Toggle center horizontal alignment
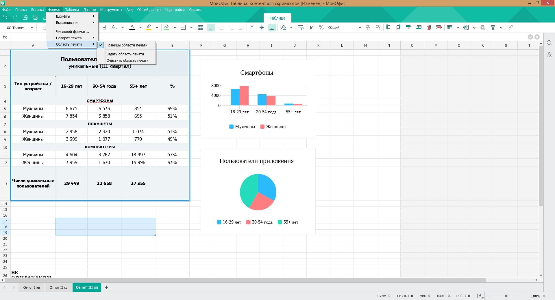The width and height of the screenshot is (555, 300). pyautogui.click(x=221, y=27)
